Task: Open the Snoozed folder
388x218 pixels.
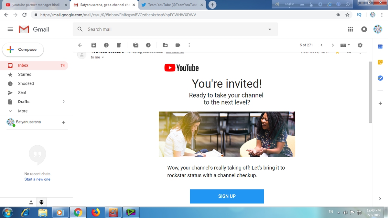Action: (34, 83)
